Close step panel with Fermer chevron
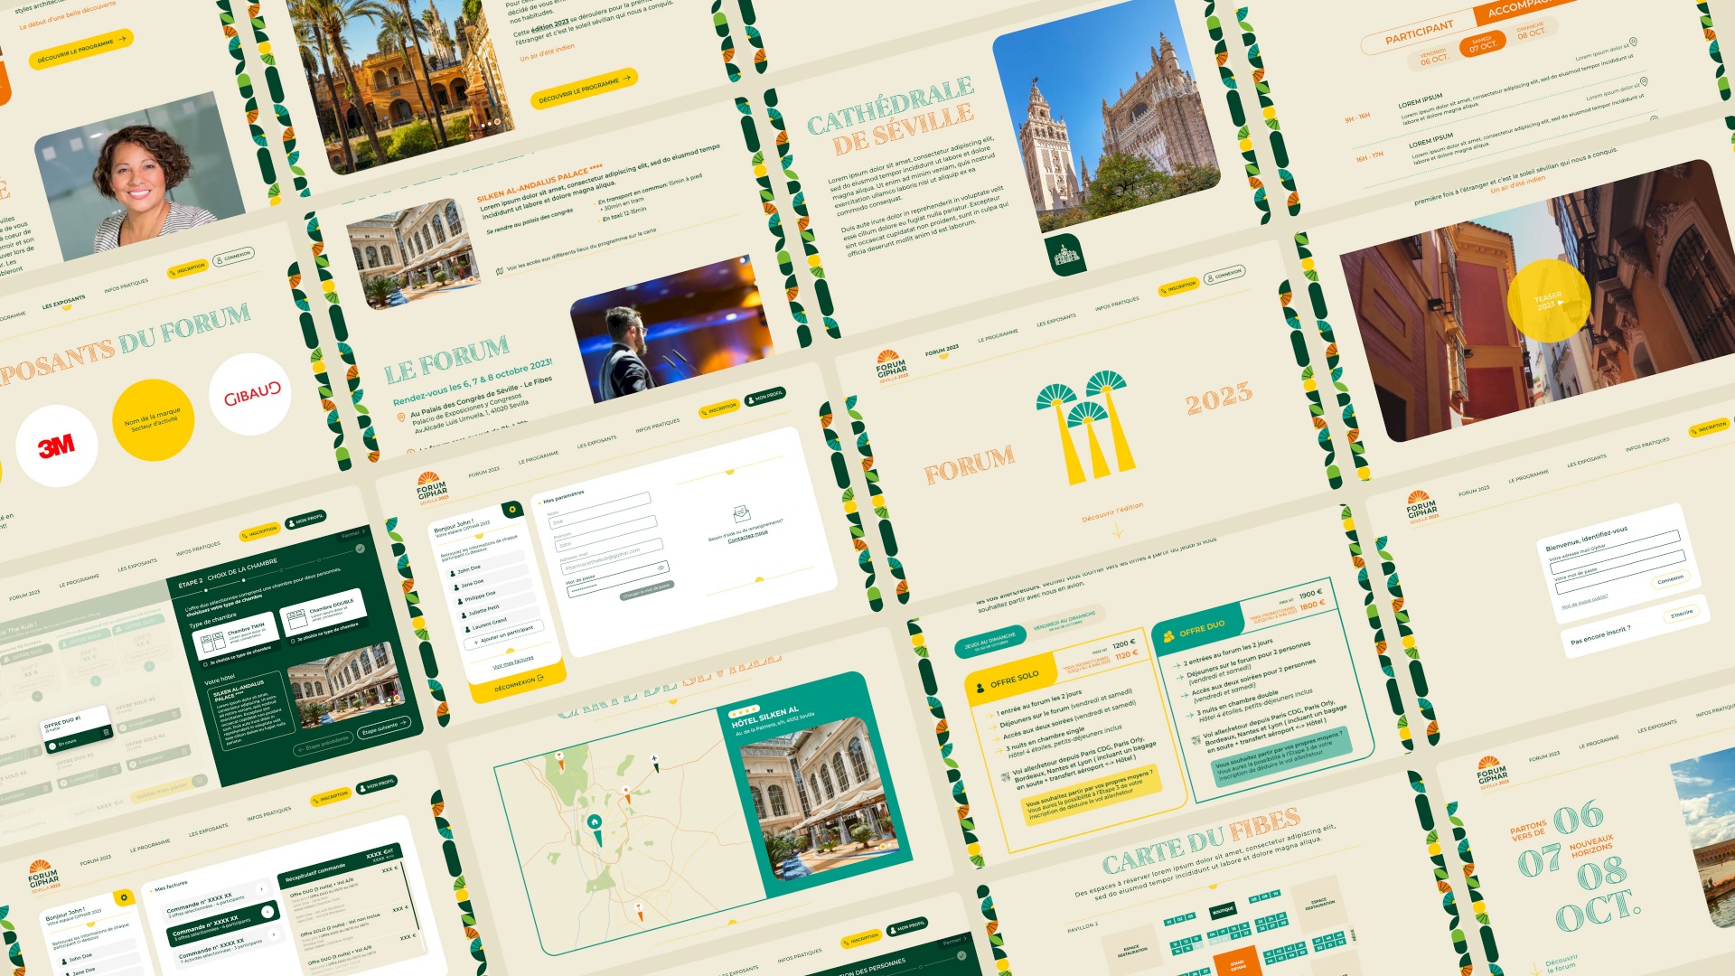The image size is (1735, 976). point(353,534)
